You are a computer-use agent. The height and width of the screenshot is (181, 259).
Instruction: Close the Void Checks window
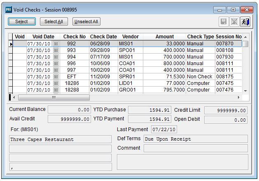coord(247,10)
